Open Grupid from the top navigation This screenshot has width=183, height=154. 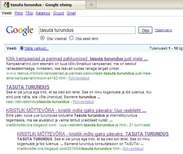point(59,13)
